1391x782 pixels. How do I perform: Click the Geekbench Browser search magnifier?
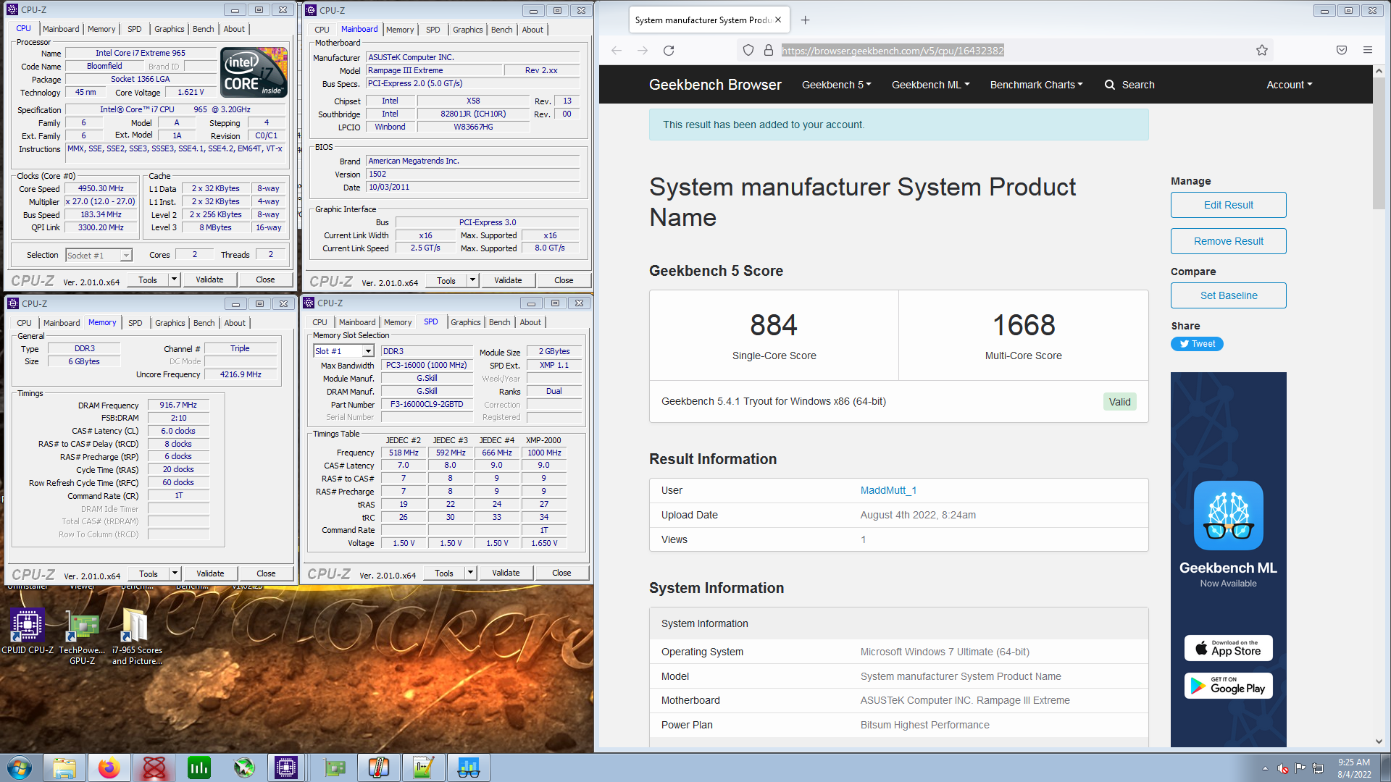pyautogui.click(x=1109, y=85)
